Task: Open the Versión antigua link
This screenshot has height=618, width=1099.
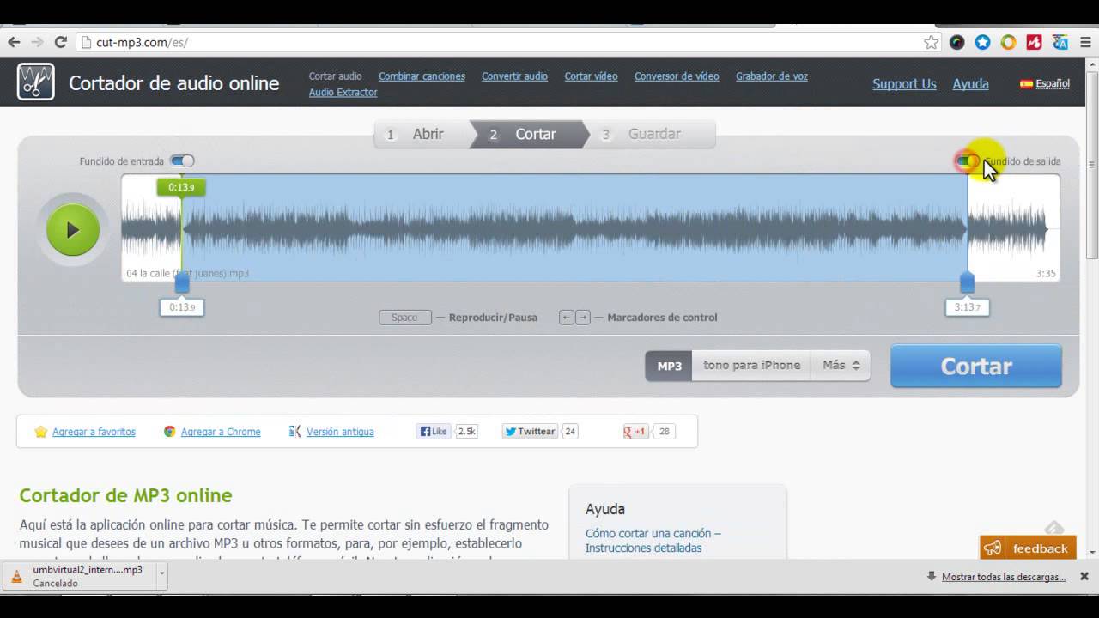Action: click(340, 432)
